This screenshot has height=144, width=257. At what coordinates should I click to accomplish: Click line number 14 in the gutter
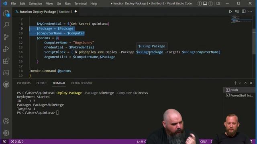coord(20,52)
